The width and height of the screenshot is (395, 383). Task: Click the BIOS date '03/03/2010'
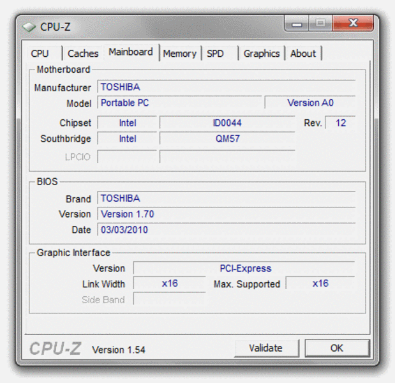[227, 230]
